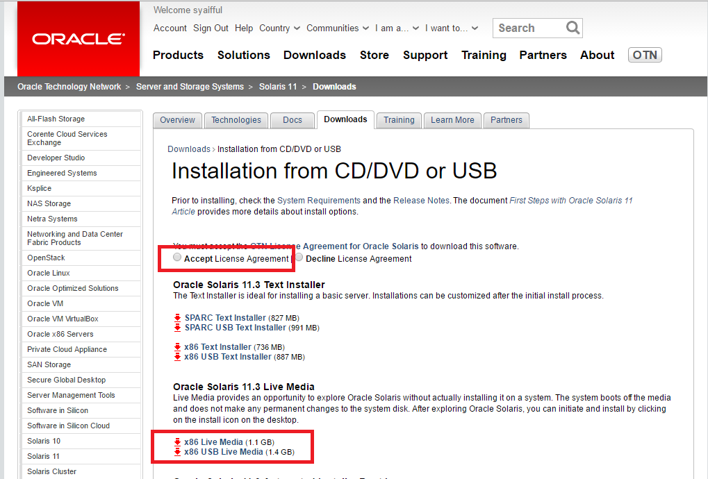Click the Sign Out link

[x=211, y=28]
